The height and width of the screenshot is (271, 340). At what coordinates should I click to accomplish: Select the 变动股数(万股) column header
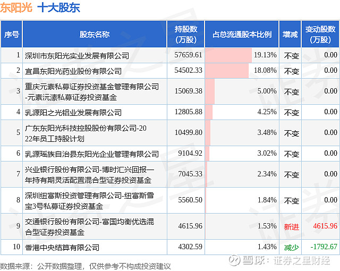(320, 34)
